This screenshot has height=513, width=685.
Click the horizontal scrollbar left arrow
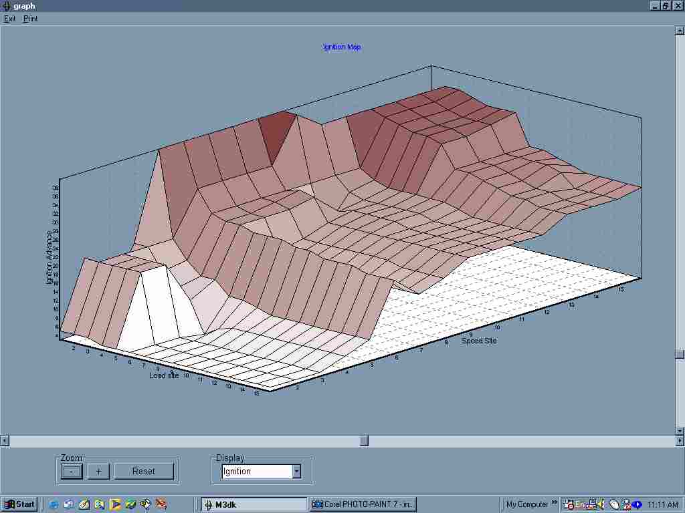(5, 441)
